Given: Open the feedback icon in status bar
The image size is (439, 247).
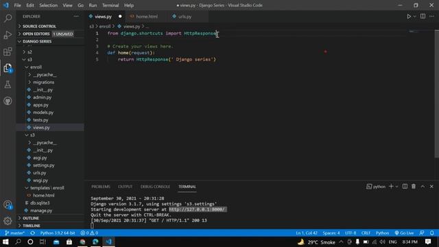Looking at the screenshot, I should point(422,233).
